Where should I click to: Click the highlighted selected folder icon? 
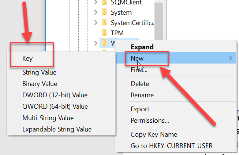105,43
